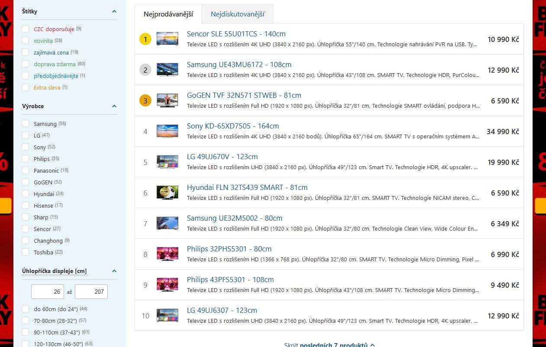This screenshot has height=347, width=546.
Task: Click the gold rank 1 badge icon
Action: point(145,39)
